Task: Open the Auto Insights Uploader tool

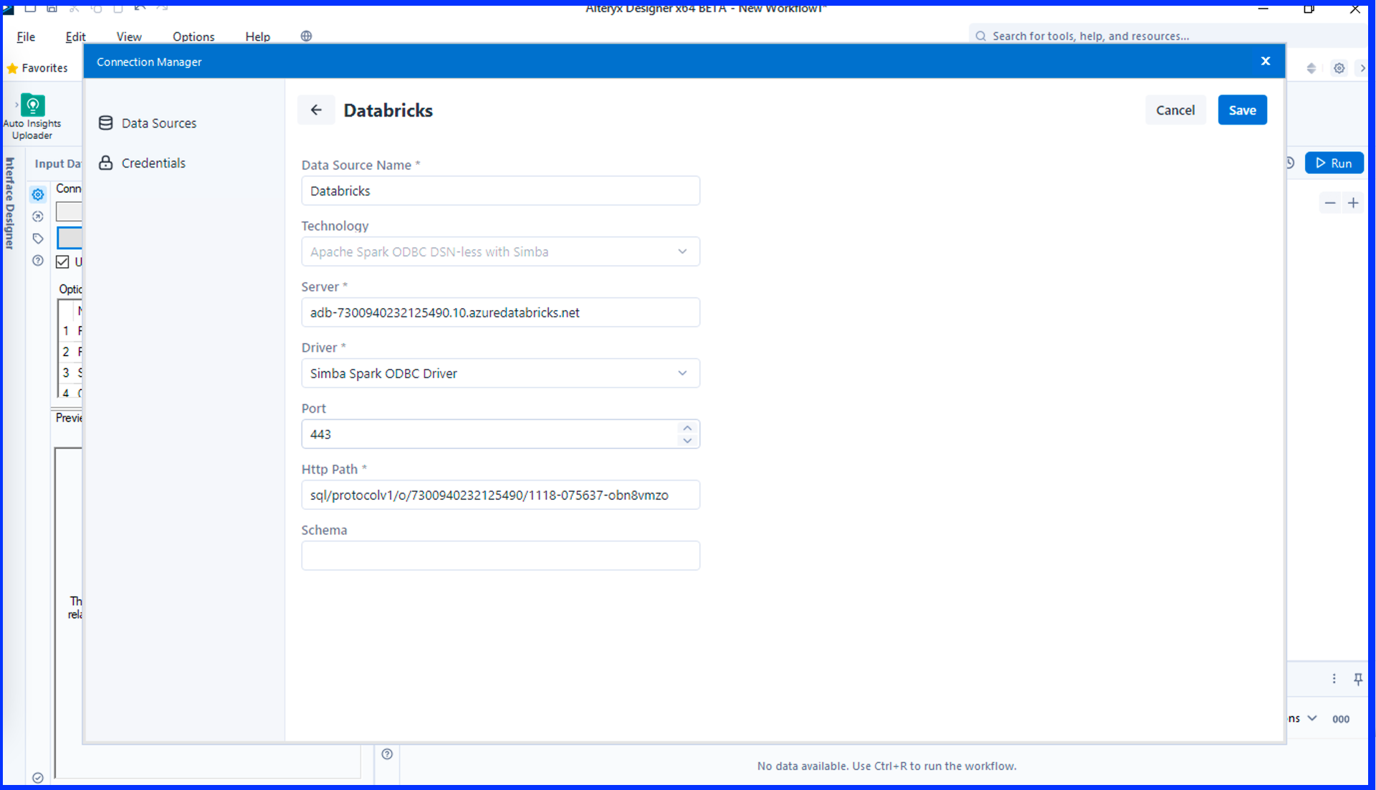Action: pyautogui.click(x=32, y=117)
